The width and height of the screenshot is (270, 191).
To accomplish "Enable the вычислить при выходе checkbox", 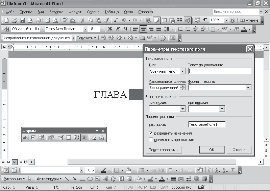I will point(151,140).
